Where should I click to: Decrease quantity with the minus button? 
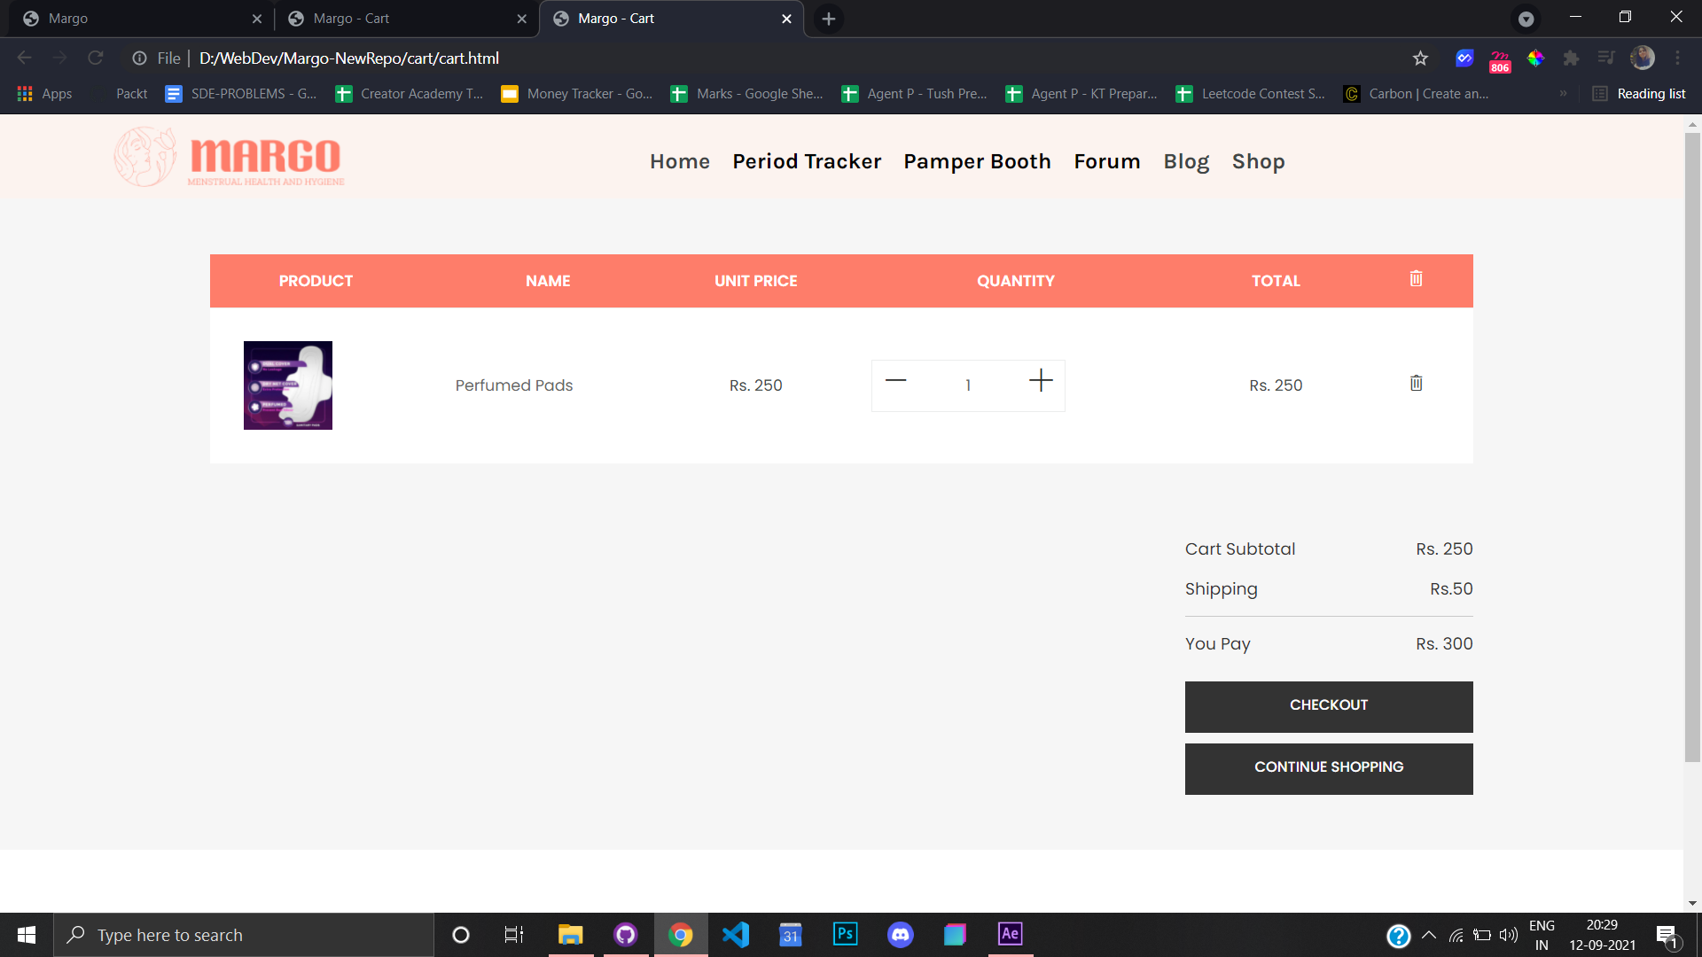(x=896, y=381)
